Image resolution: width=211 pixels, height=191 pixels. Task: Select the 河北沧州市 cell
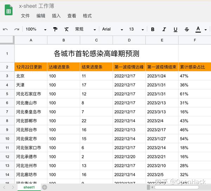(31, 166)
